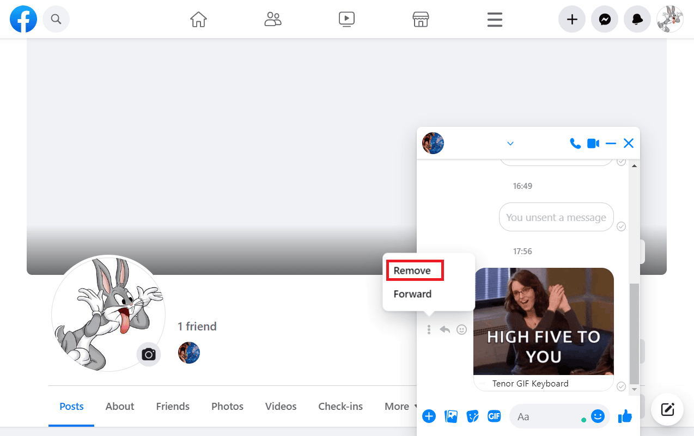
Task: Expand the conversation options chevron in chat header
Action: [510, 143]
